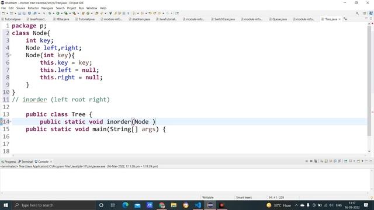This screenshot has height=210, width=374.
Task: Toggle Pin Console button
Action: point(345,161)
